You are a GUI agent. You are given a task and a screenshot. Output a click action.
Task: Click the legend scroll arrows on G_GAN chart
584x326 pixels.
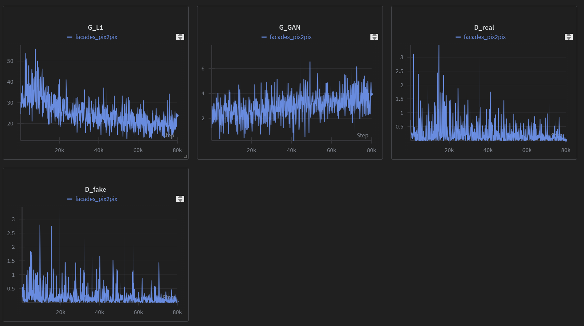374,37
